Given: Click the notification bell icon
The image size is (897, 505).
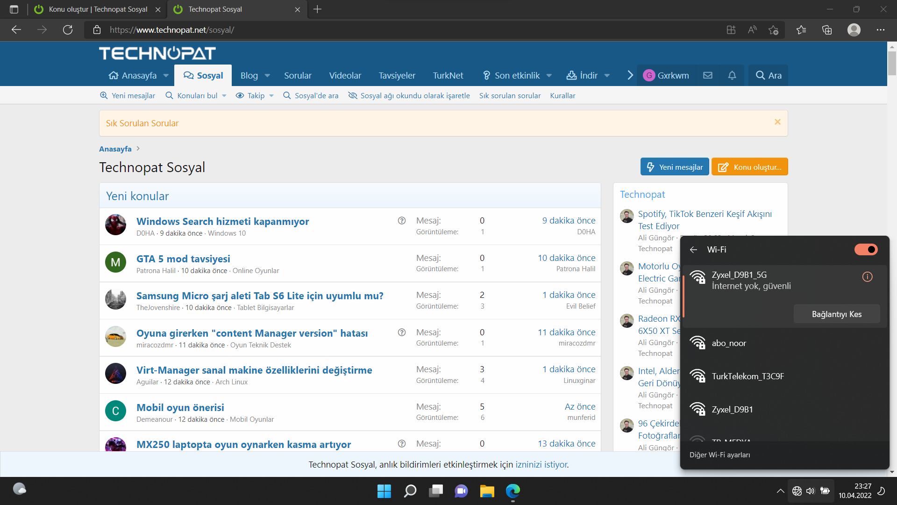Looking at the screenshot, I should (732, 75).
